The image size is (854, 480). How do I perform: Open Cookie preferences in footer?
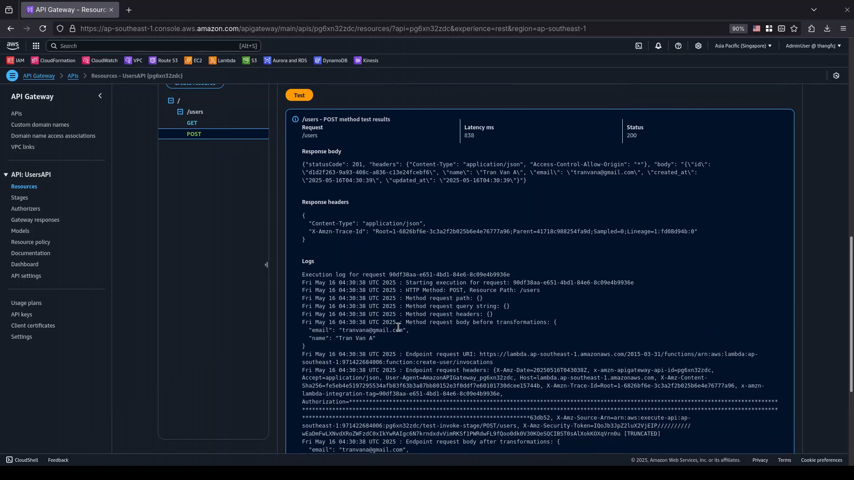(x=822, y=460)
